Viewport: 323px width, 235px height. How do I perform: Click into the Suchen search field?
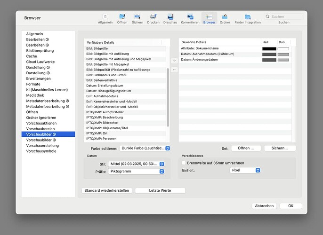click(283, 16)
